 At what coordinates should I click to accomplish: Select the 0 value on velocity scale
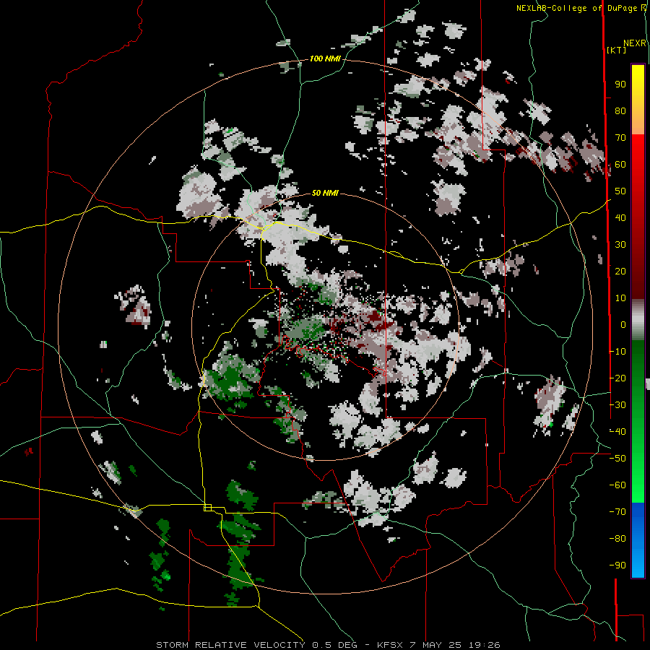623,325
